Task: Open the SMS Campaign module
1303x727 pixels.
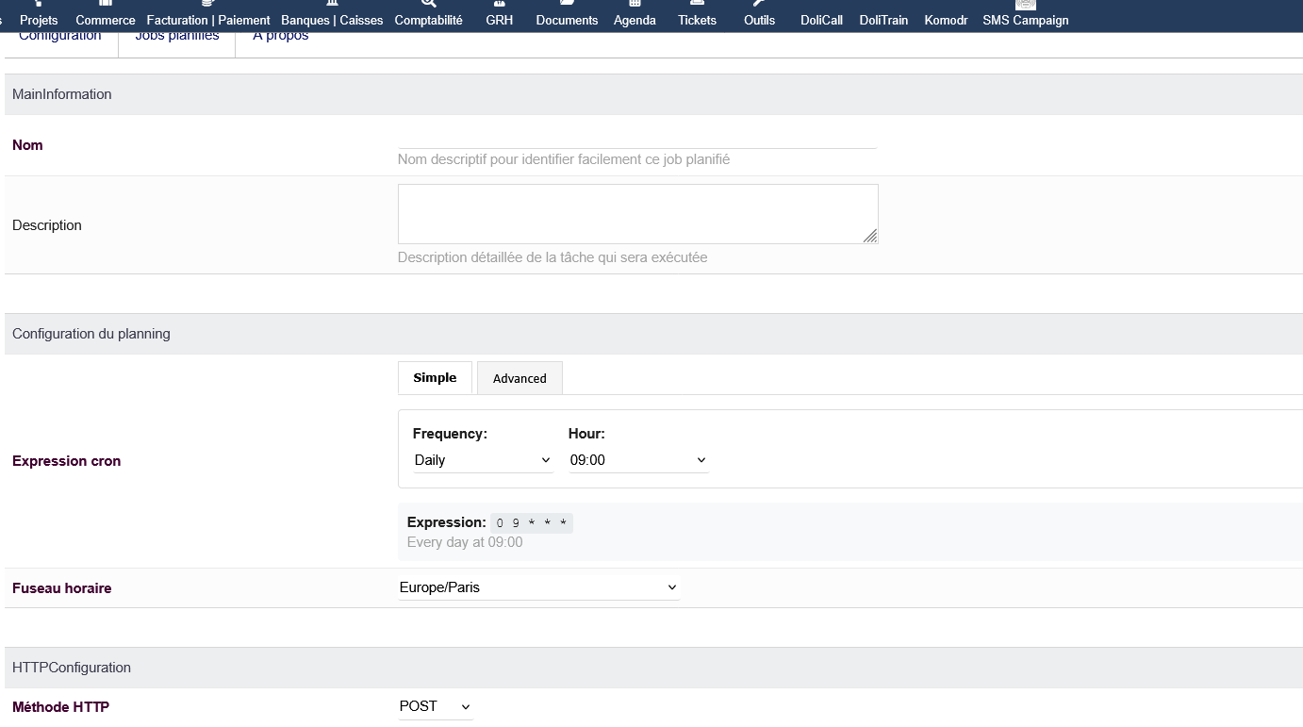Action: [1026, 19]
